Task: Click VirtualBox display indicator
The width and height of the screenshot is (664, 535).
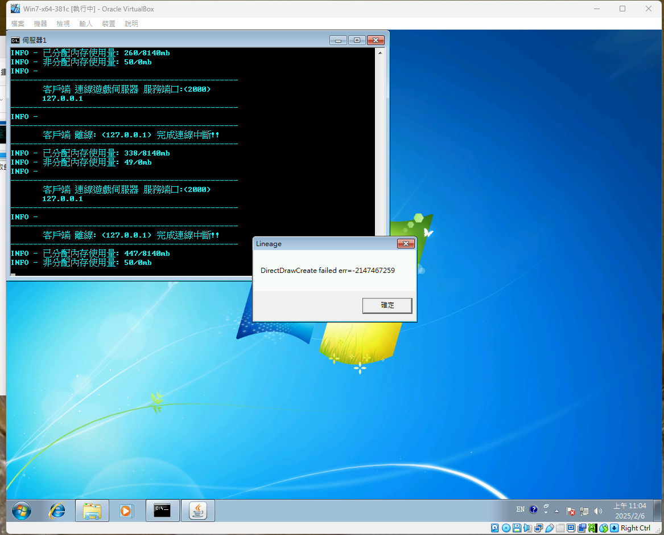Action: coord(571,528)
